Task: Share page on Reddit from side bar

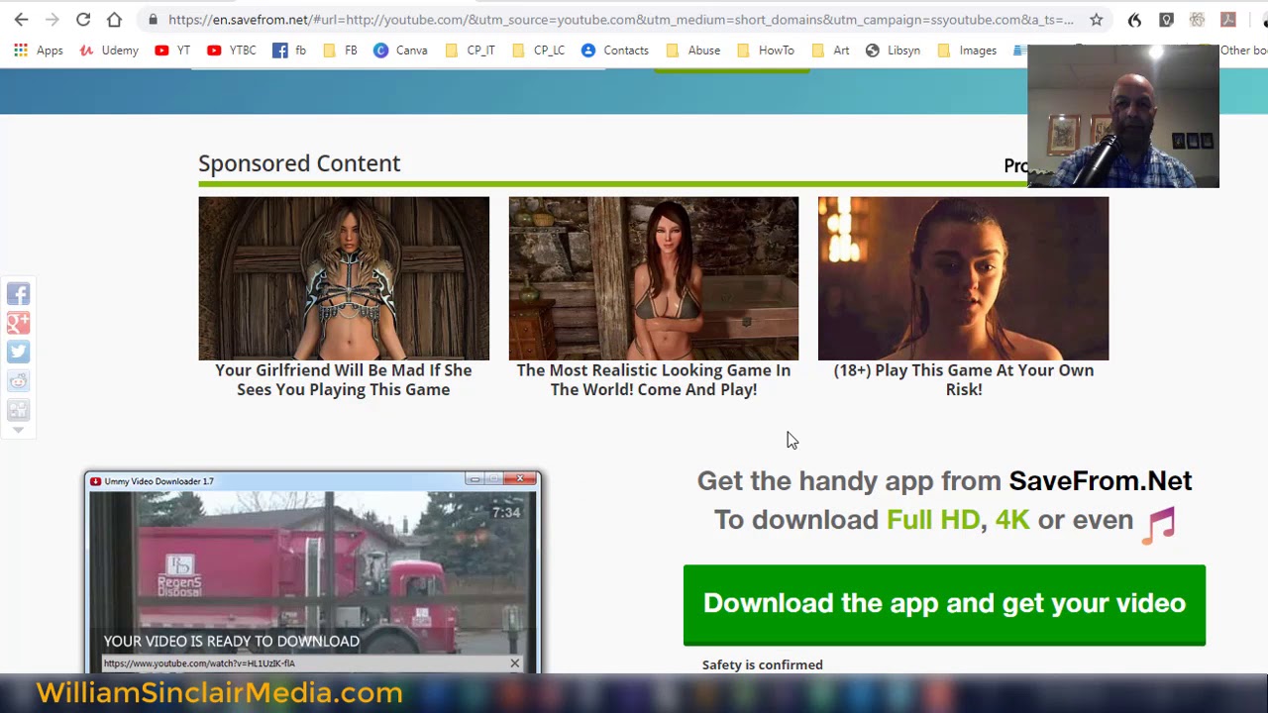Action: click(18, 381)
